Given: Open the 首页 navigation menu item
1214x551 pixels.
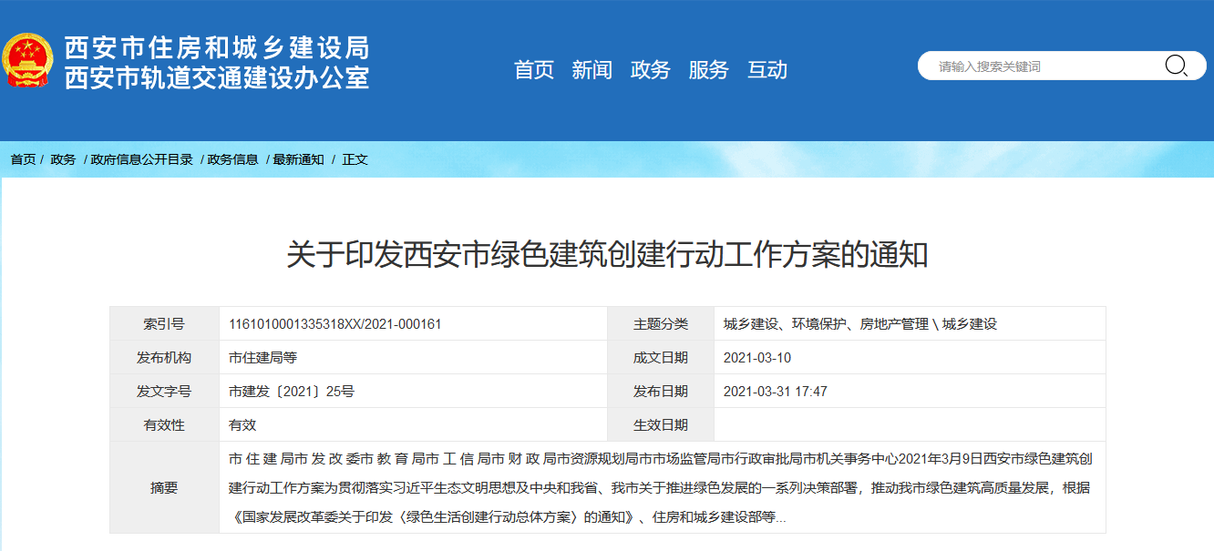Looking at the screenshot, I should pos(534,70).
